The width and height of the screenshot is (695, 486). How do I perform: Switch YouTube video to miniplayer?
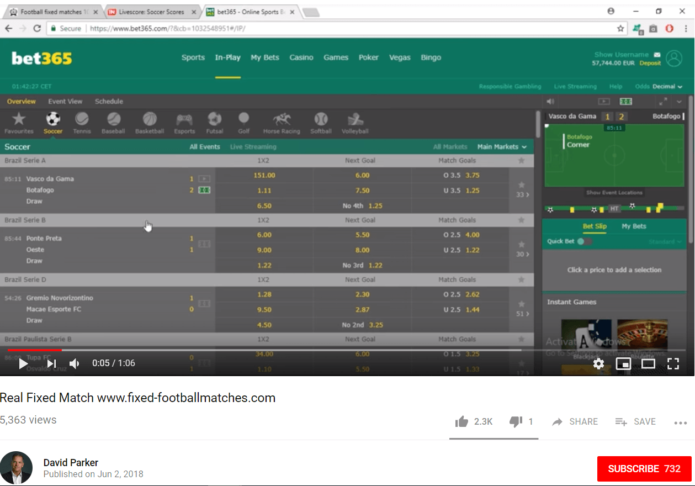[623, 363]
